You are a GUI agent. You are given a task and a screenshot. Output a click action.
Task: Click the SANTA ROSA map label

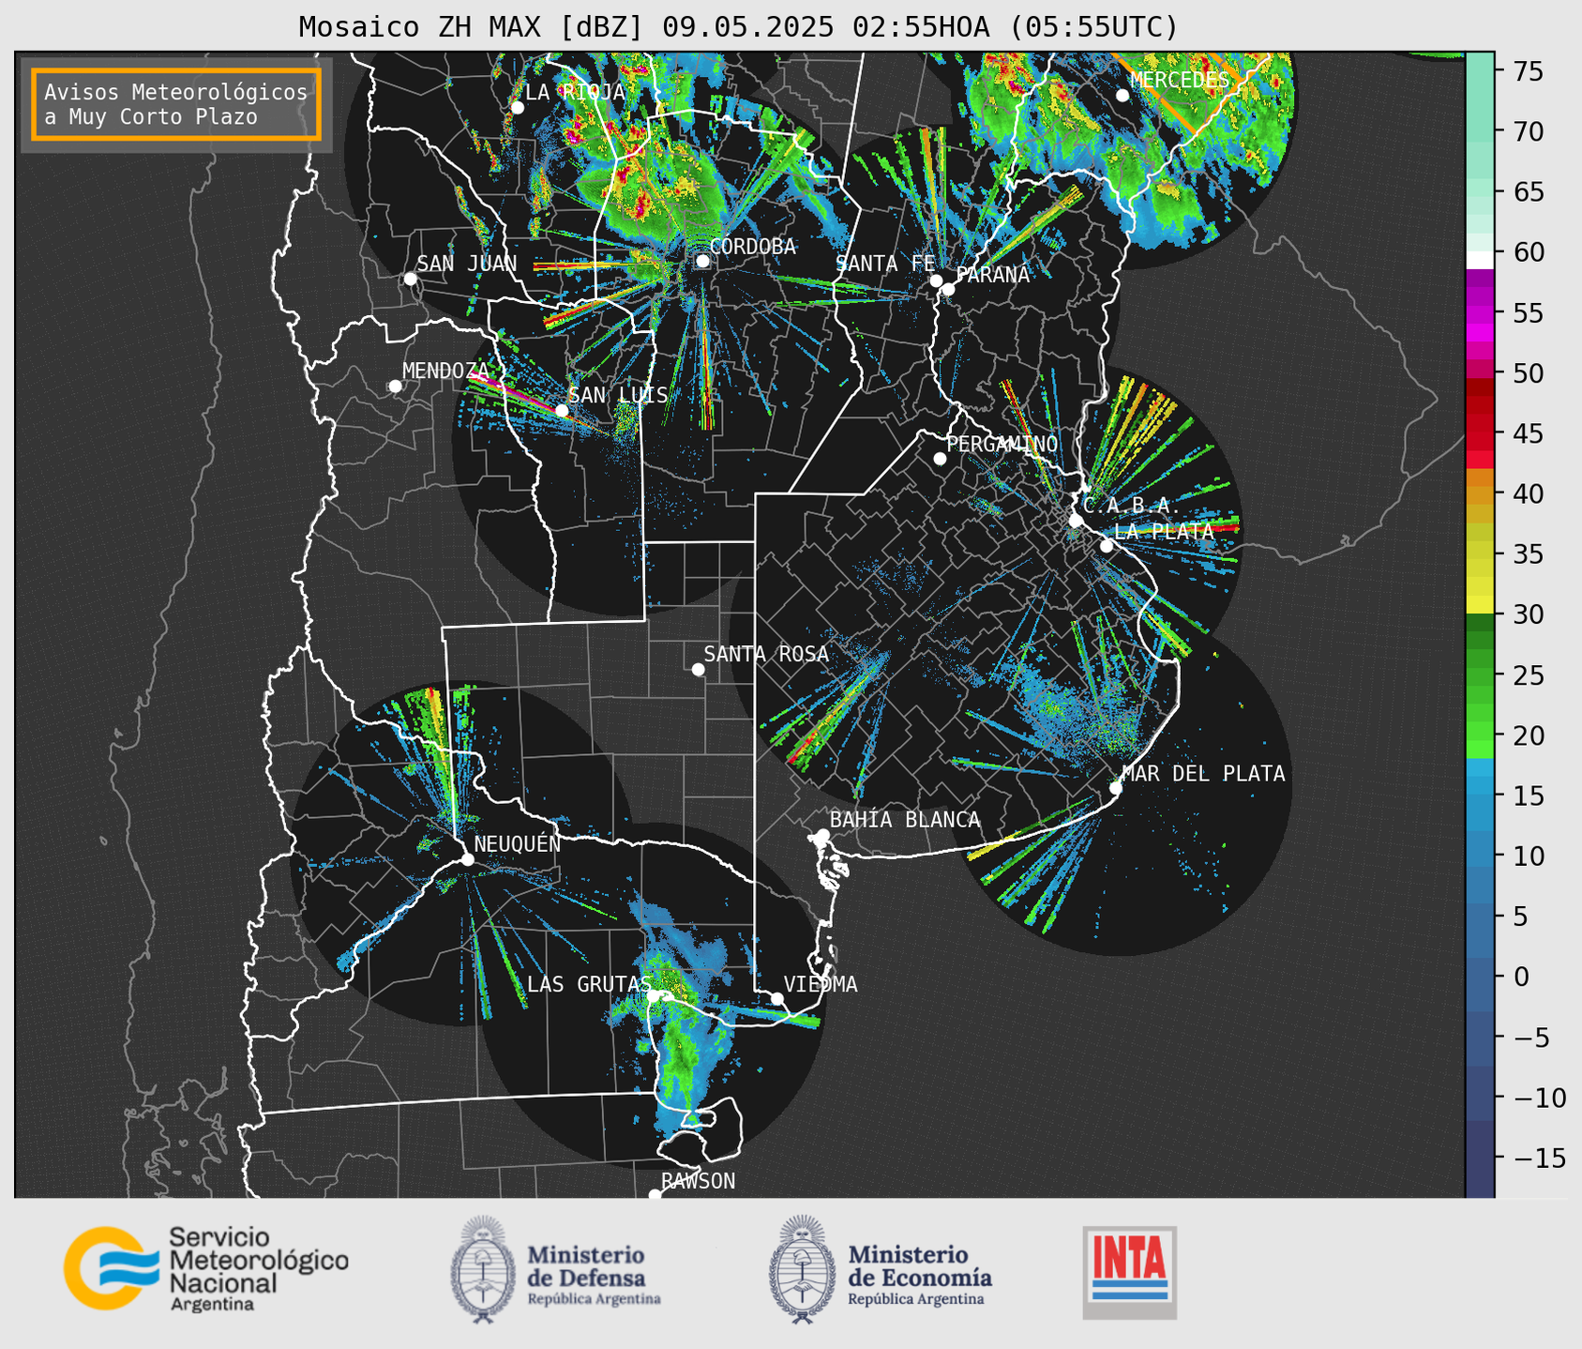pyautogui.click(x=766, y=654)
